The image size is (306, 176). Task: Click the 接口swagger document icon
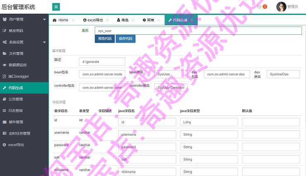pyautogui.click(x=4, y=76)
